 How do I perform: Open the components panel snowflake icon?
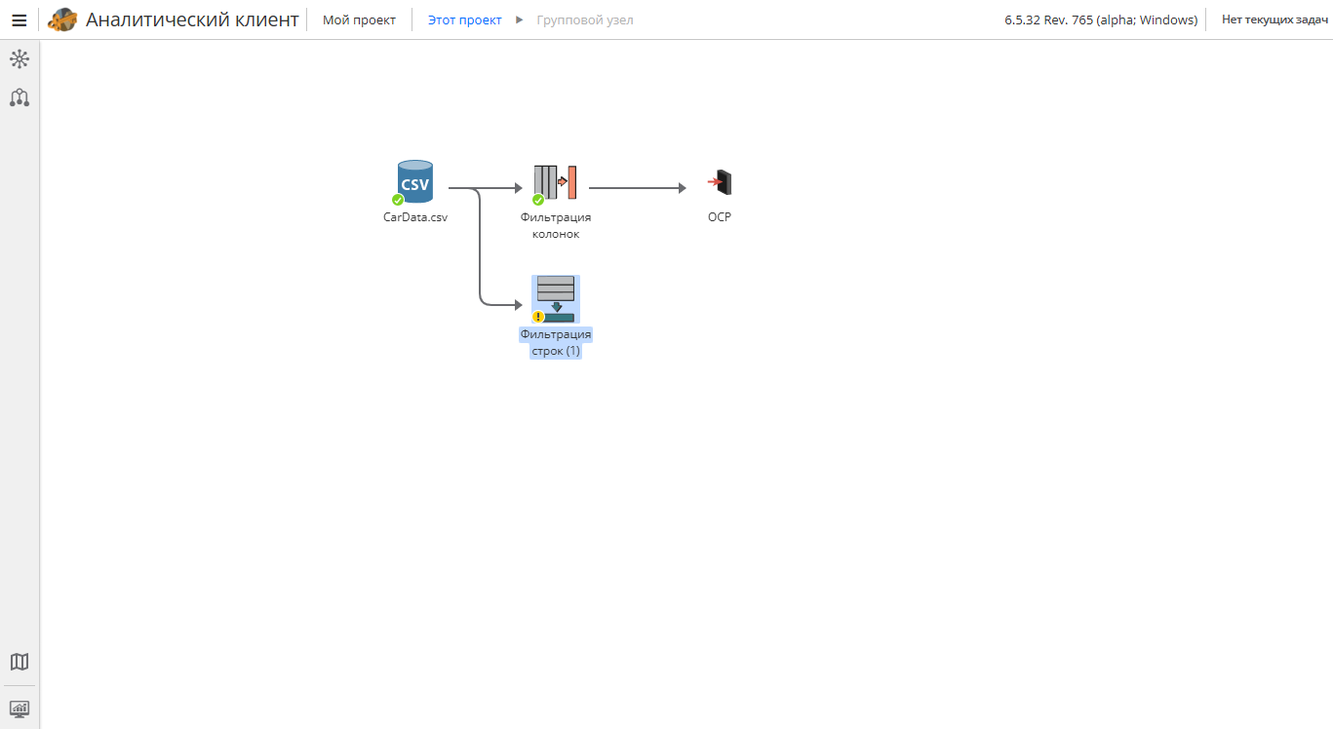pyautogui.click(x=20, y=59)
